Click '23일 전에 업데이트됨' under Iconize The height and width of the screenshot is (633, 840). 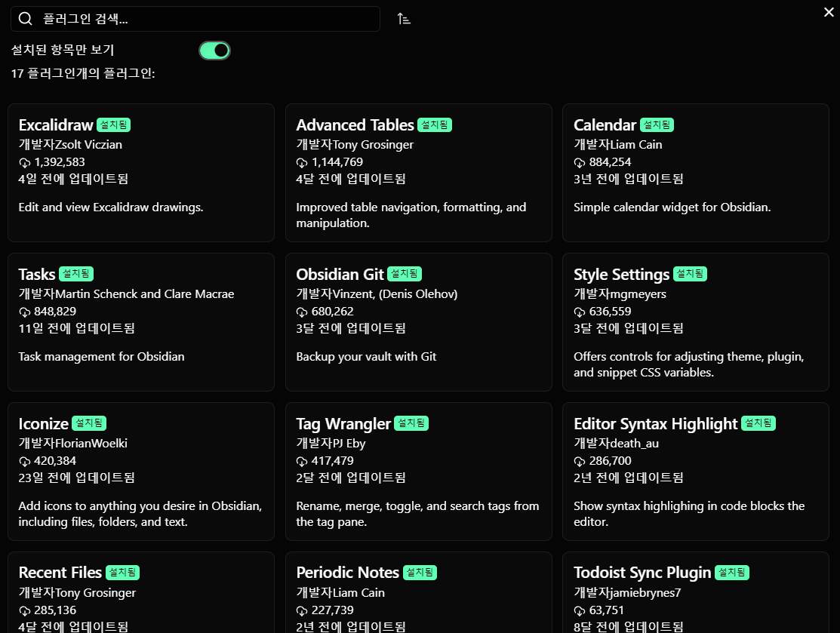(x=77, y=478)
